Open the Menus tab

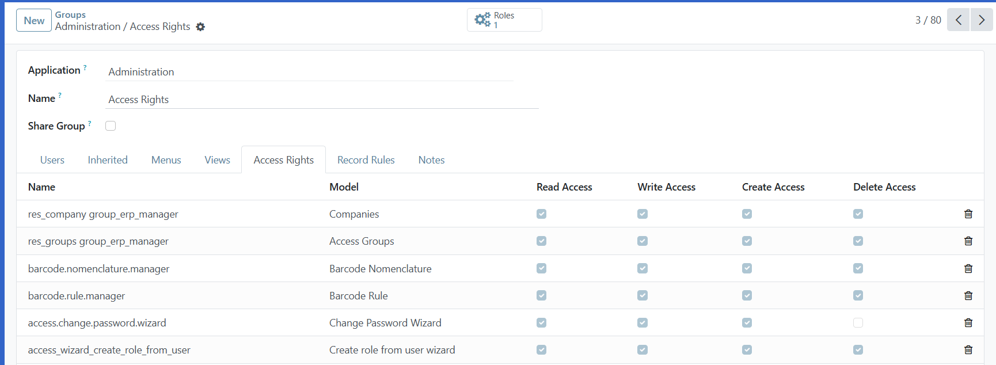click(166, 160)
